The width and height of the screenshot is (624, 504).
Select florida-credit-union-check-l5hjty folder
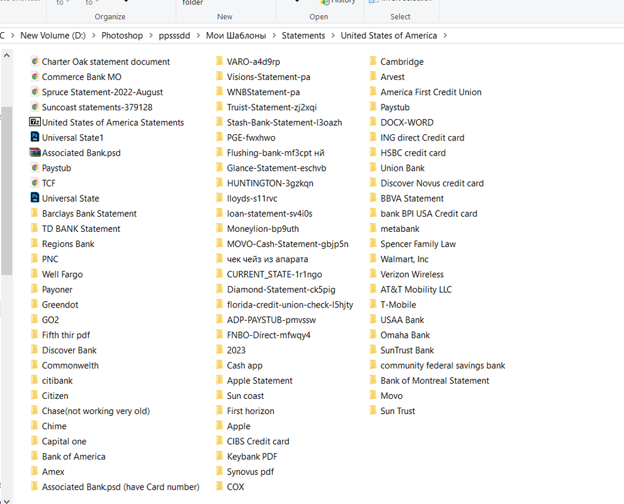pos(290,304)
